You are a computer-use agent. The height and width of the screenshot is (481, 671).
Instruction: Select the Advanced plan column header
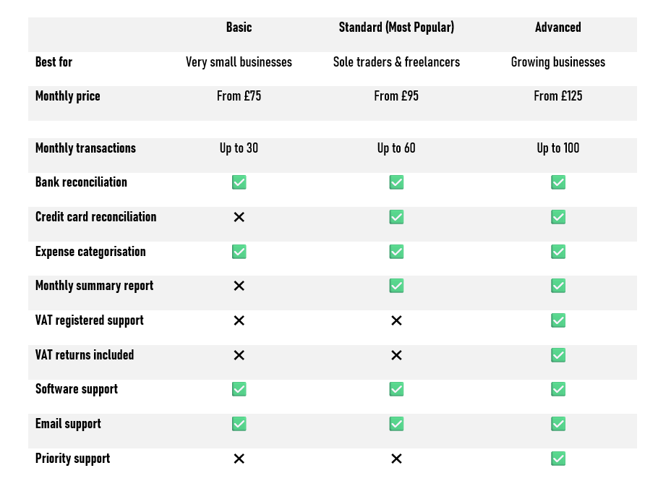pos(557,27)
